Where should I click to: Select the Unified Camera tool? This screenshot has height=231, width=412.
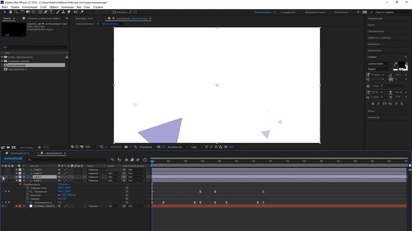coord(28,12)
